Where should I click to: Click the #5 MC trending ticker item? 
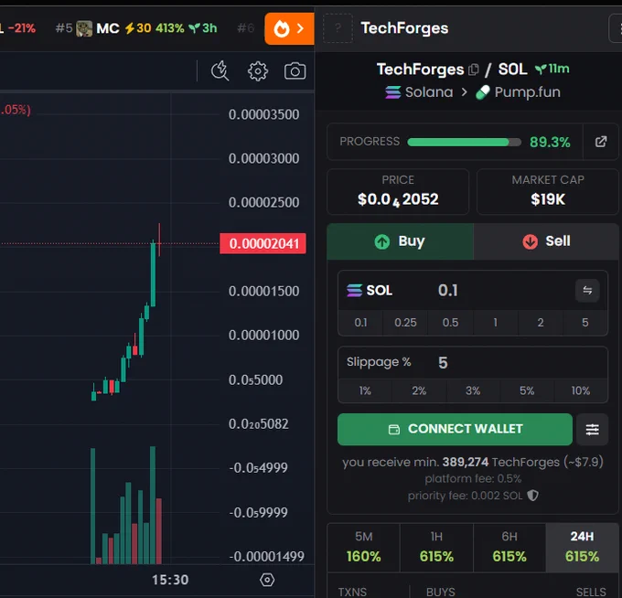(x=136, y=28)
